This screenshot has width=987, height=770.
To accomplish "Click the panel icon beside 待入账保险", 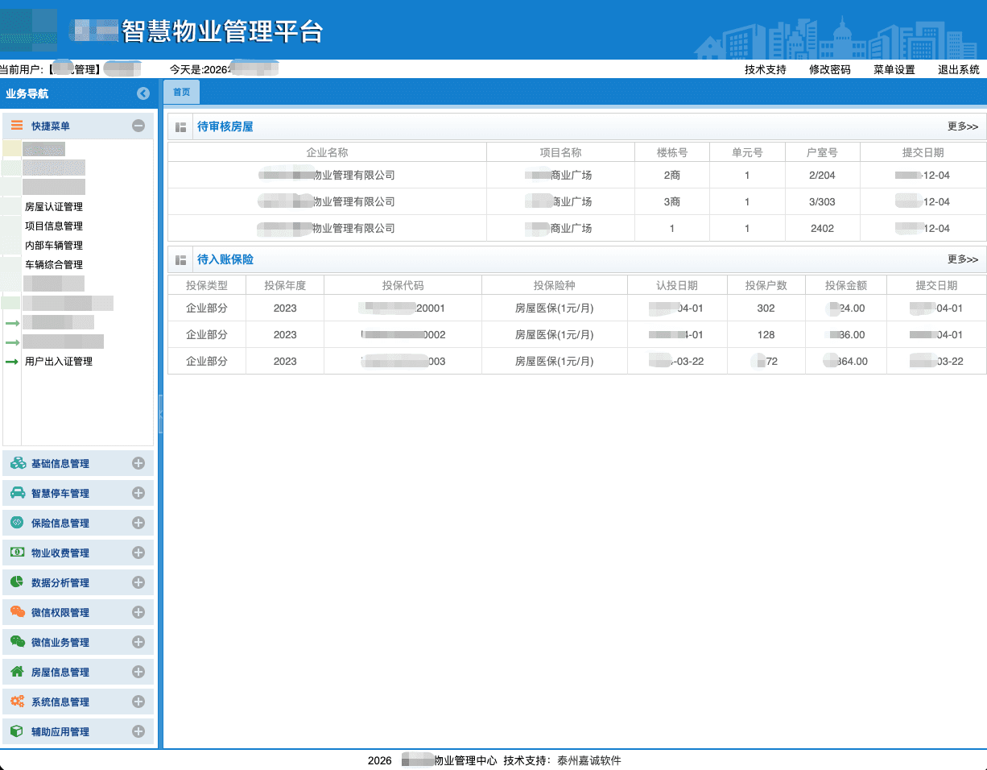I will click(181, 259).
